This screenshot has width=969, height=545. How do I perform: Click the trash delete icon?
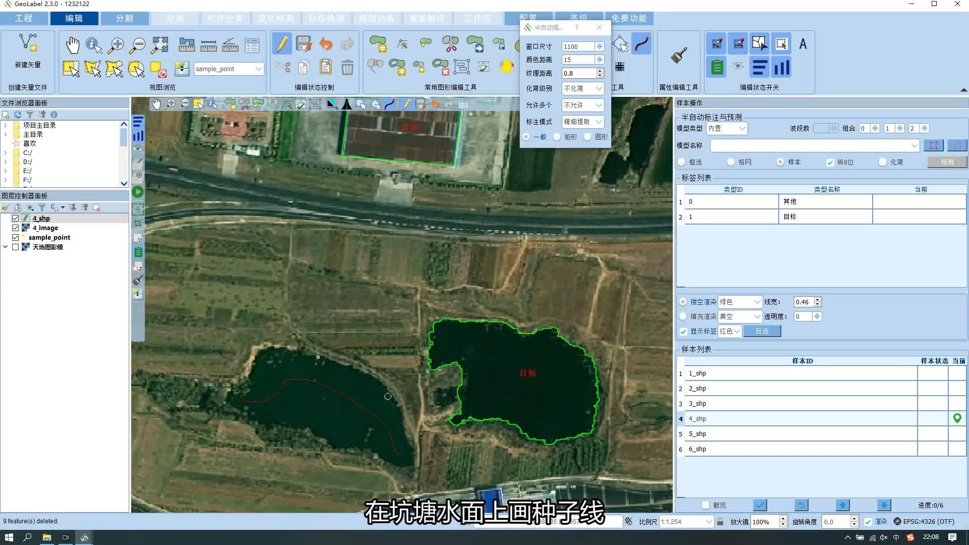click(x=347, y=68)
